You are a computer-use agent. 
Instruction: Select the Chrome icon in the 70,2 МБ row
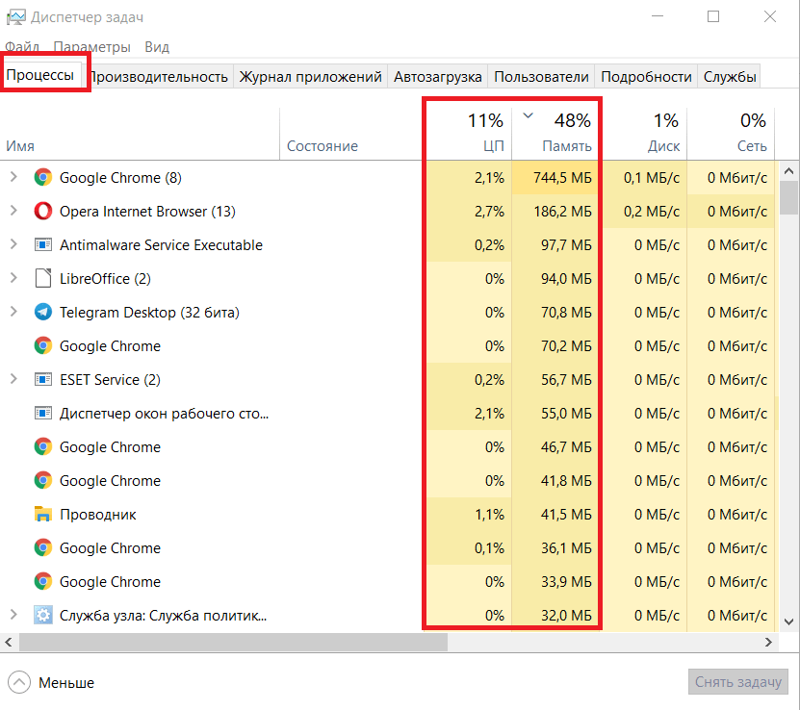tap(43, 345)
